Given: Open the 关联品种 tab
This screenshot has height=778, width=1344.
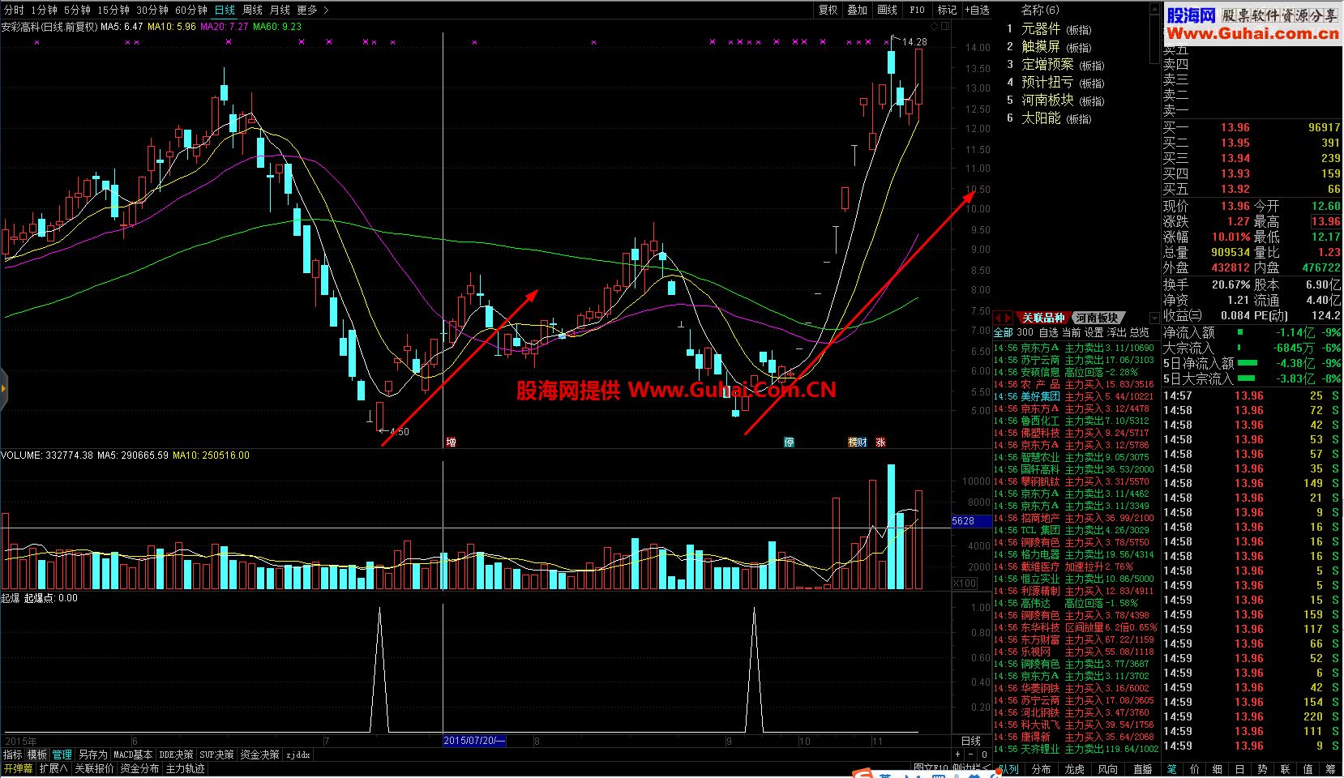Looking at the screenshot, I should 1042,318.
